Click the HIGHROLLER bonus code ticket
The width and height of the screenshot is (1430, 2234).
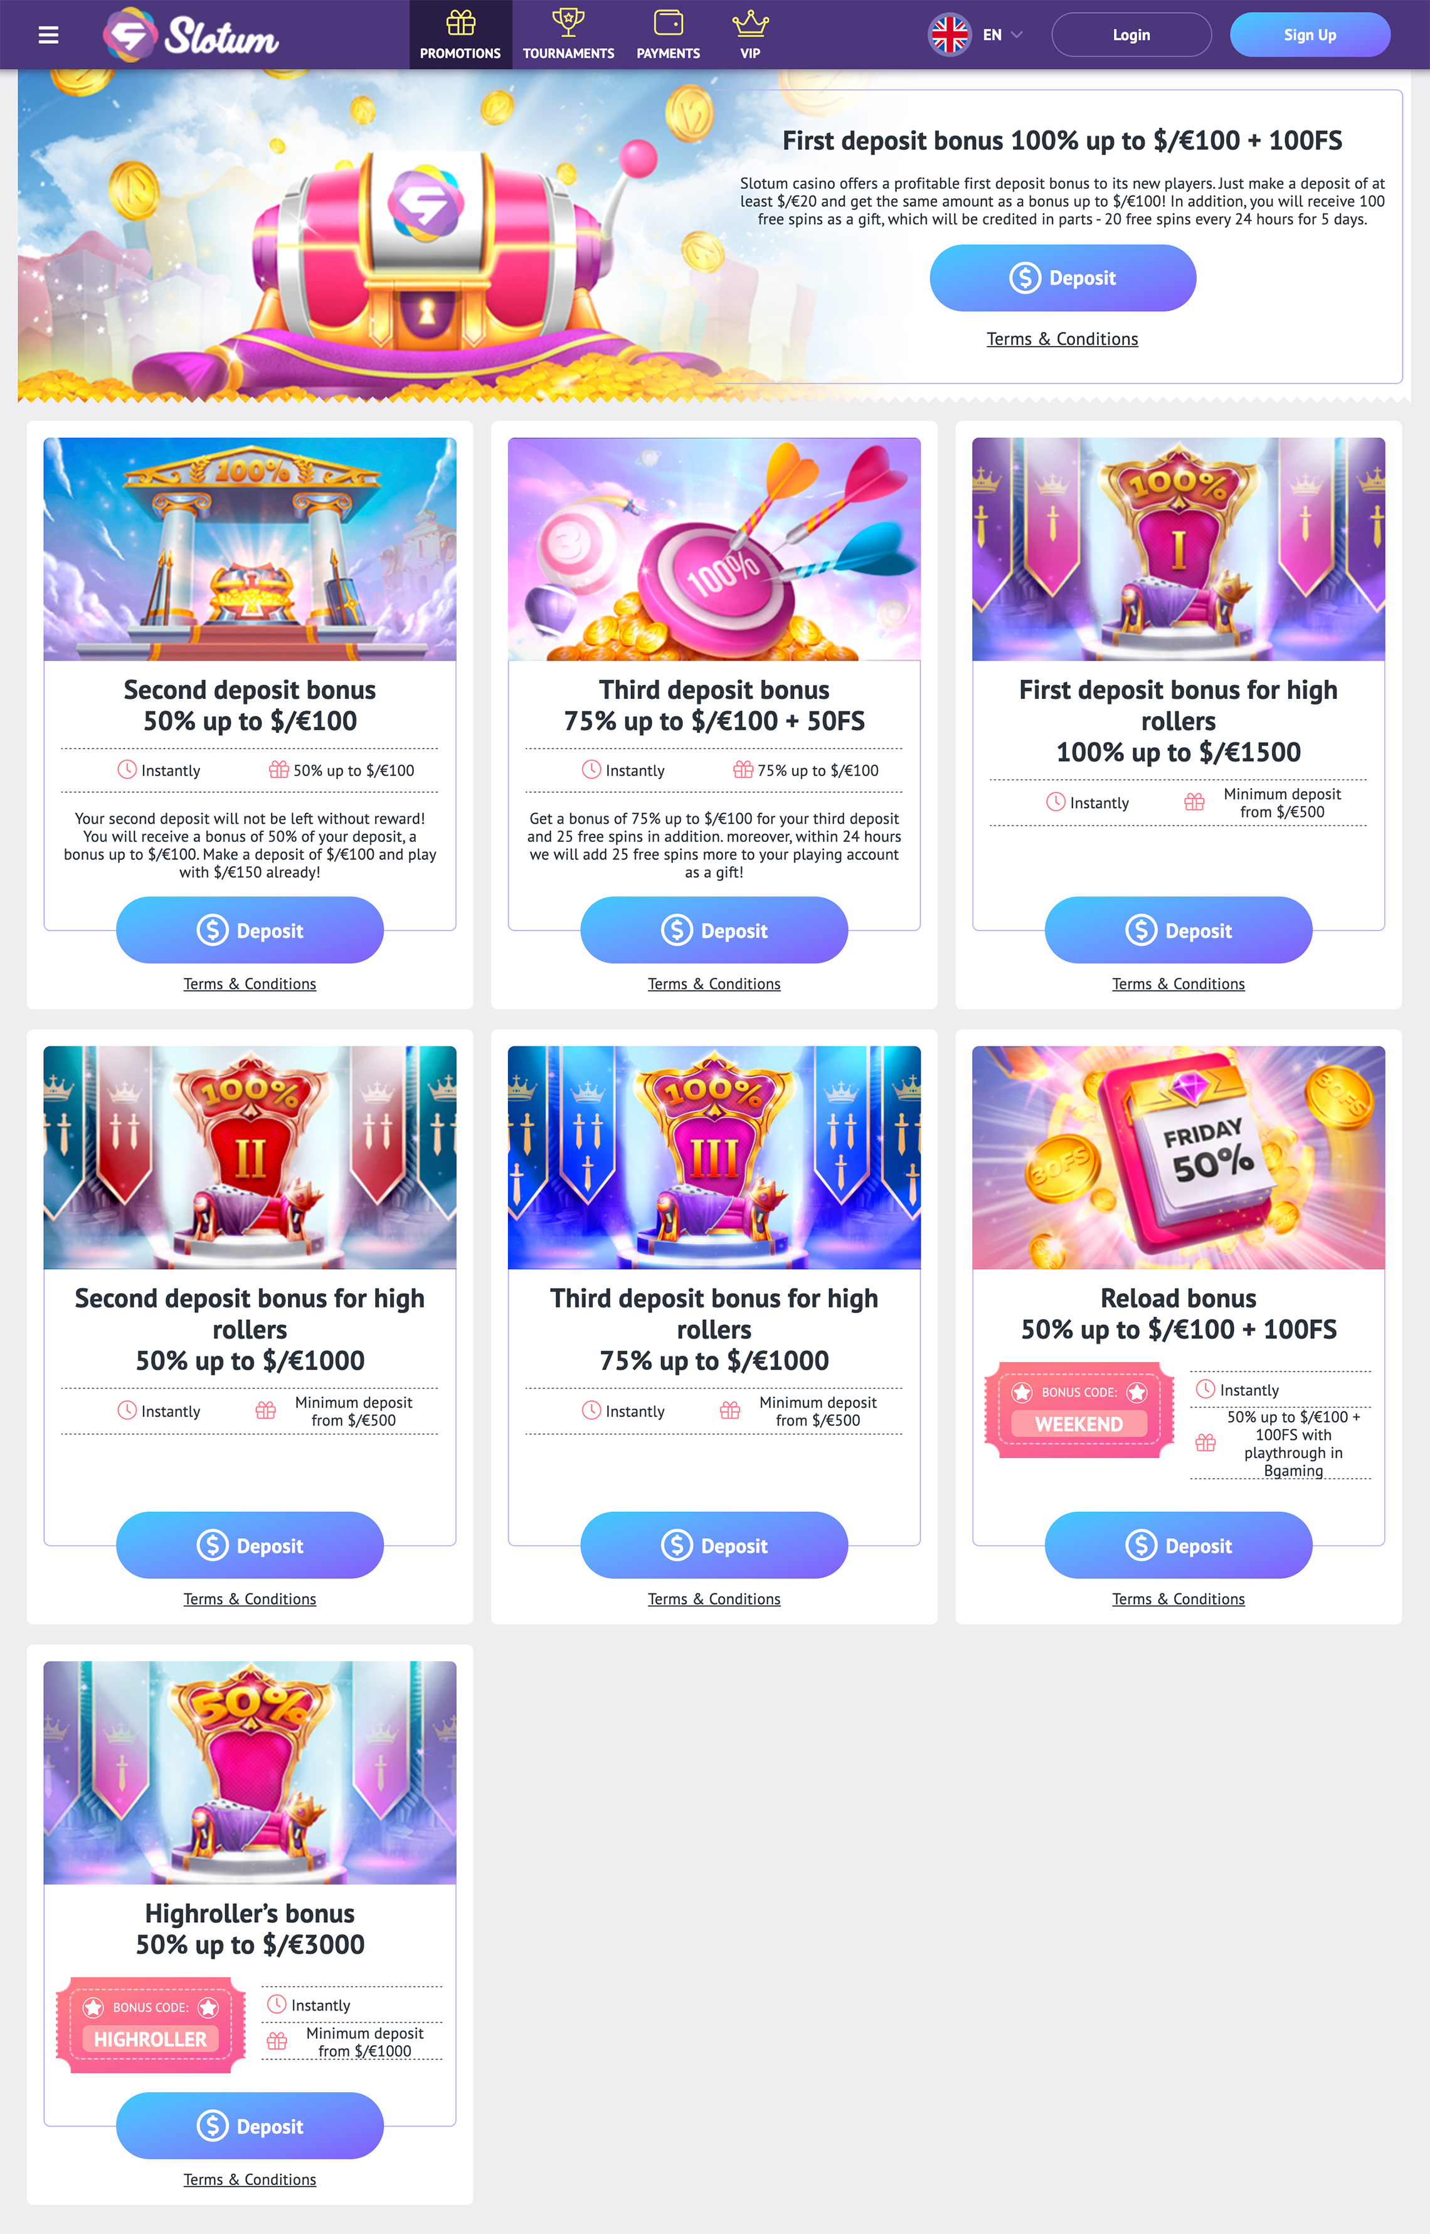click(151, 2025)
